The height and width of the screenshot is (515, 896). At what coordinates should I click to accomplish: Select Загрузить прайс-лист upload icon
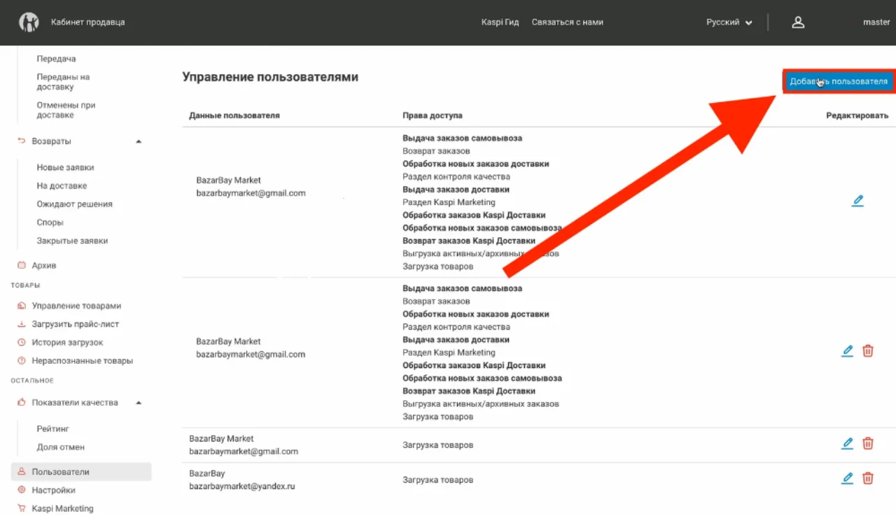[x=20, y=324]
